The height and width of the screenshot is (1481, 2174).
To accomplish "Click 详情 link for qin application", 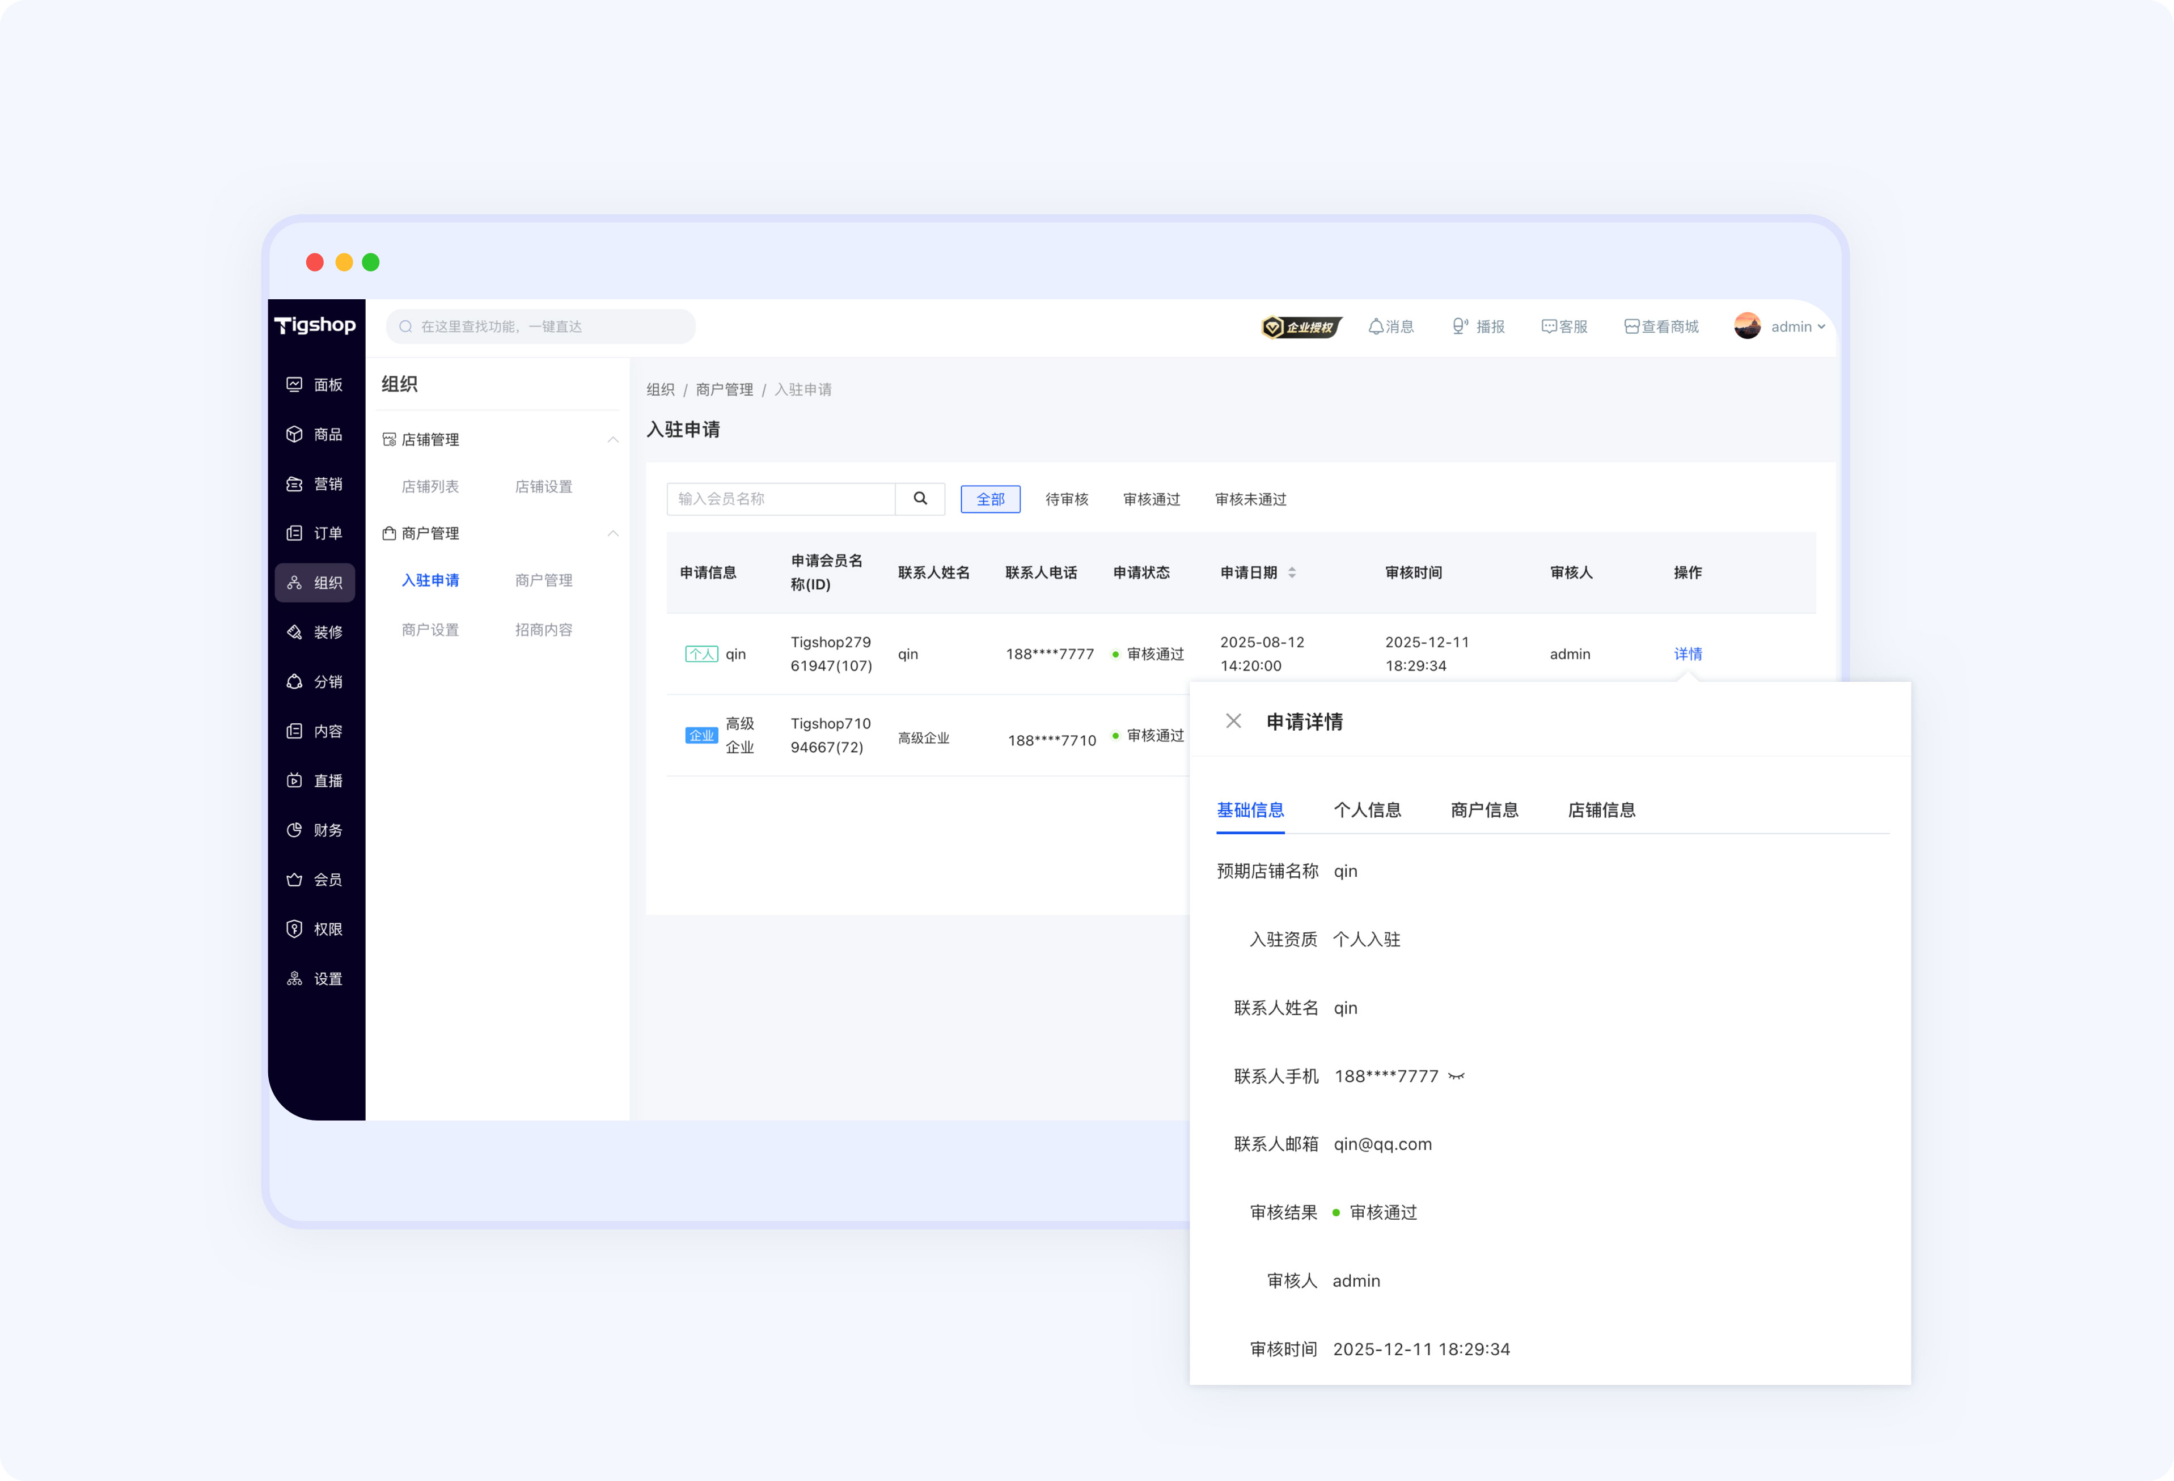I will click(1687, 653).
